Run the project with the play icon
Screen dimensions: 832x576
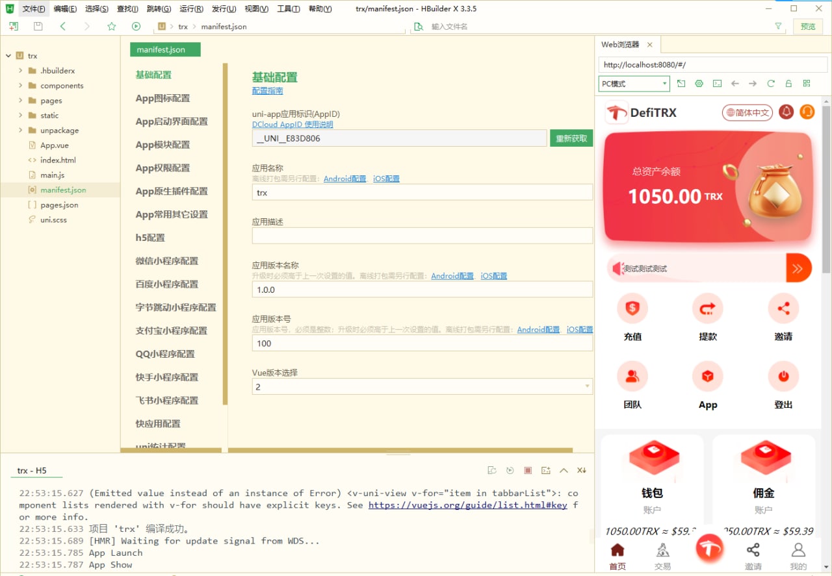click(136, 27)
